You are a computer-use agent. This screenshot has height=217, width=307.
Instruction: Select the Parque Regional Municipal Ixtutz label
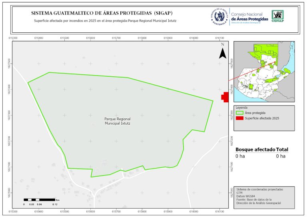coord(118,121)
